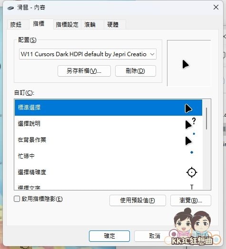Click the mouse icon in the title bar
The height and width of the screenshot is (249, 226).
pyautogui.click(x=10, y=8)
